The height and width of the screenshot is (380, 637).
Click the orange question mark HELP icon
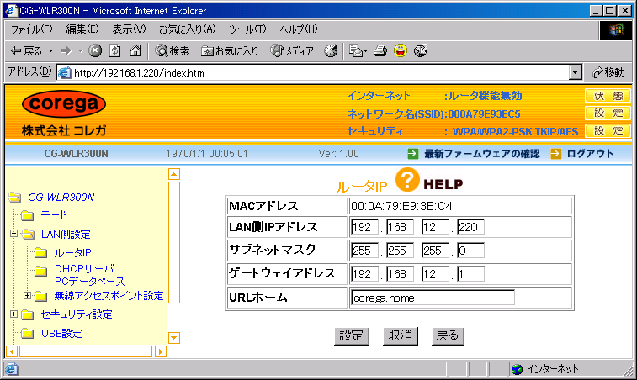[407, 180]
